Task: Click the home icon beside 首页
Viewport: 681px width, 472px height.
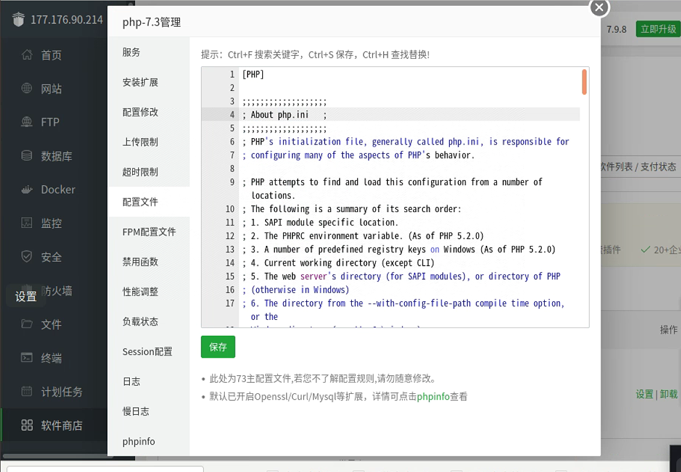Action: click(x=27, y=55)
